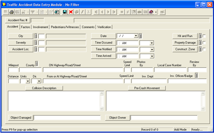Click the greyed properties window icon
Screen dimensions: 214x133
tap(51, 12)
